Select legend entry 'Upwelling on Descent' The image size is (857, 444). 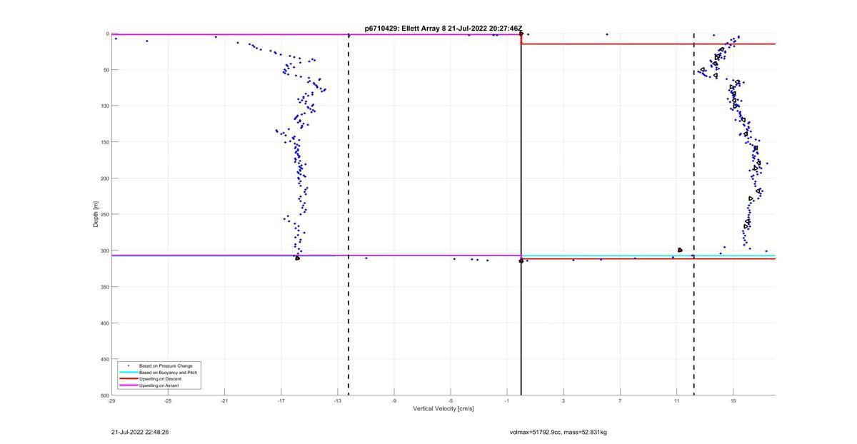pos(160,379)
